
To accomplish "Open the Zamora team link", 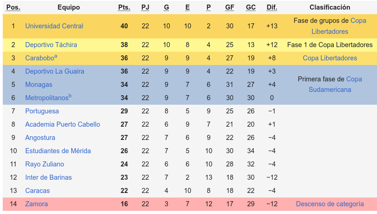I will (x=37, y=204).
